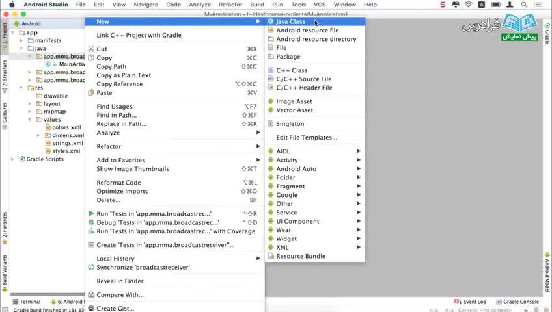This screenshot has height=312, width=552.
Task: Click the Compare With... icon
Action: pos(91,294)
